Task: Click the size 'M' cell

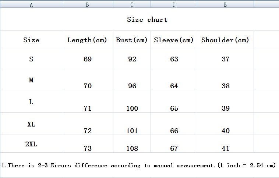Action: (31, 80)
